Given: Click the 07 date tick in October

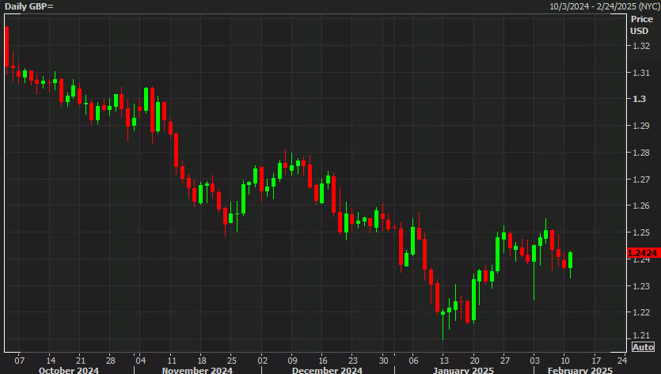Looking at the screenshot, I should click(x=19, y=361).
